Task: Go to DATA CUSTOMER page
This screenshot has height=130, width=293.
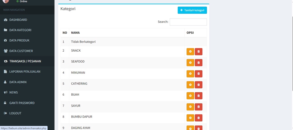Action: click(x=27, y=51)
